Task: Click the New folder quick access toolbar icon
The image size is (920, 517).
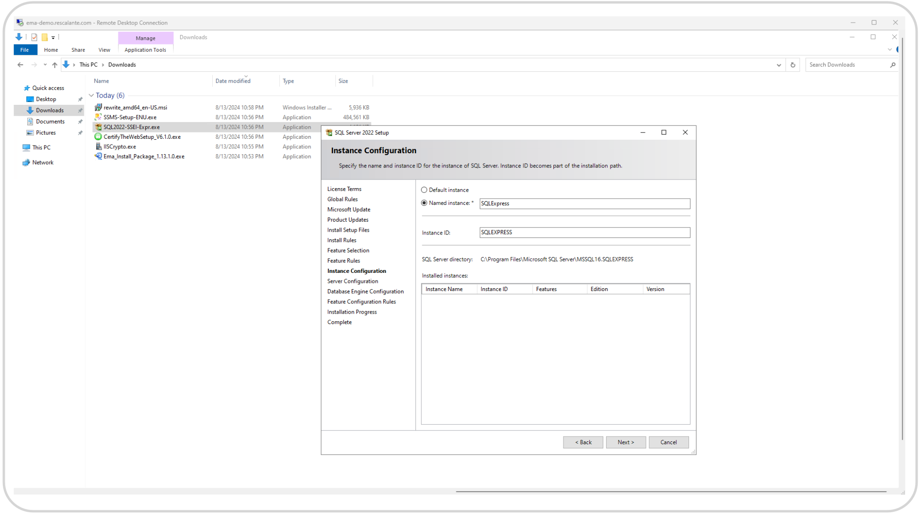Action: tap(45, 37)
